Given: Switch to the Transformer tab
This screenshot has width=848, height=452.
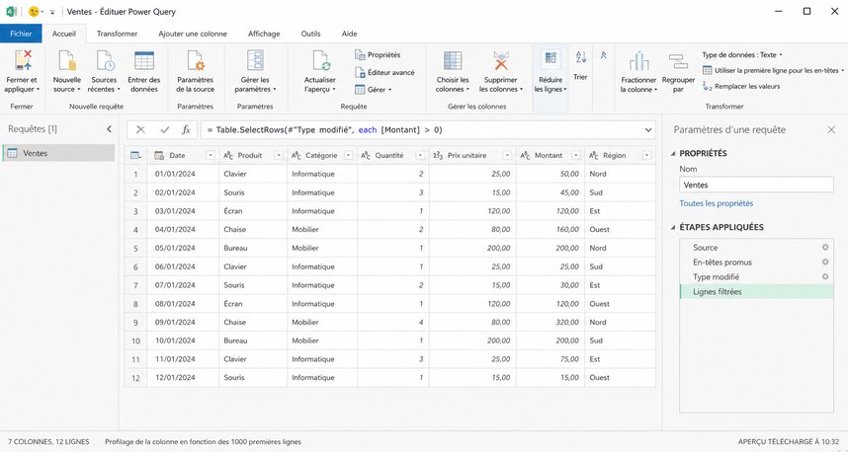Looking at the screenshot, I should pyautogui.click(x=117, y=34).
